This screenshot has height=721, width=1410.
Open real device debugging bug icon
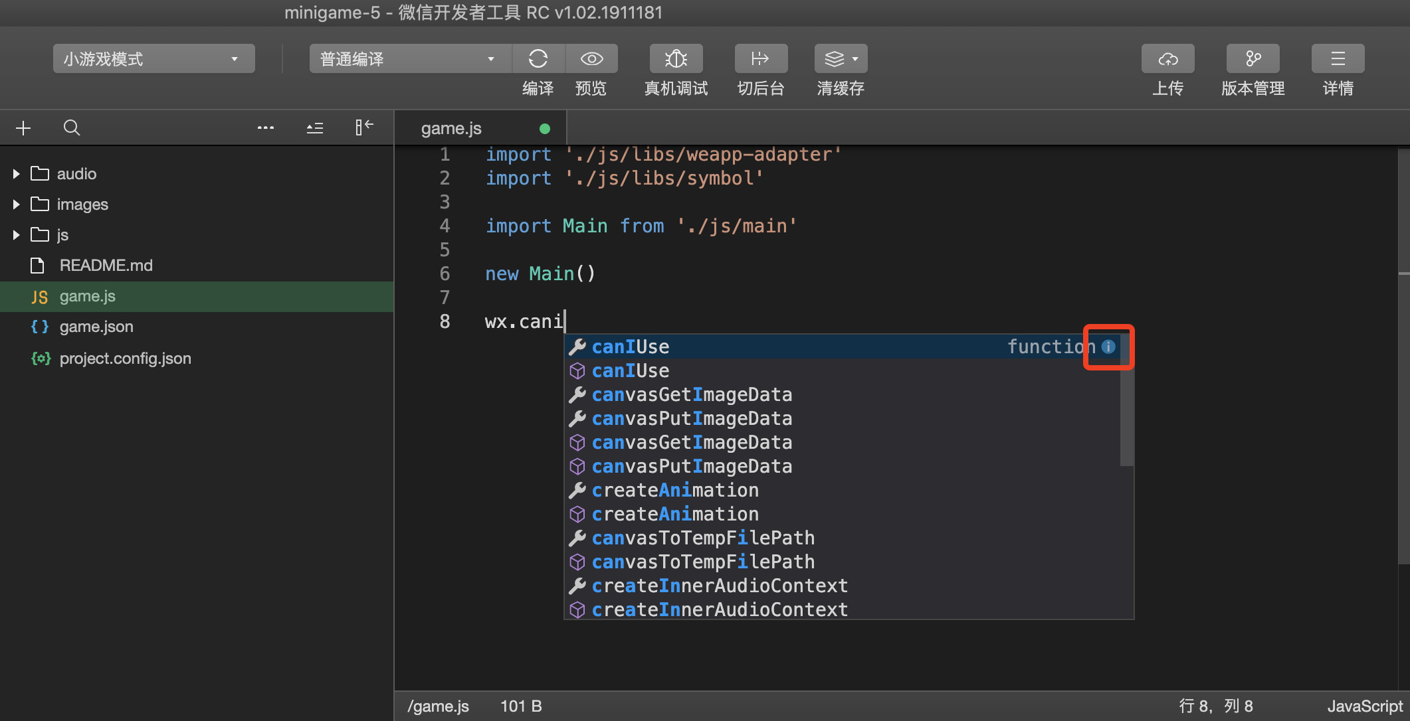[x=676, y=58]
